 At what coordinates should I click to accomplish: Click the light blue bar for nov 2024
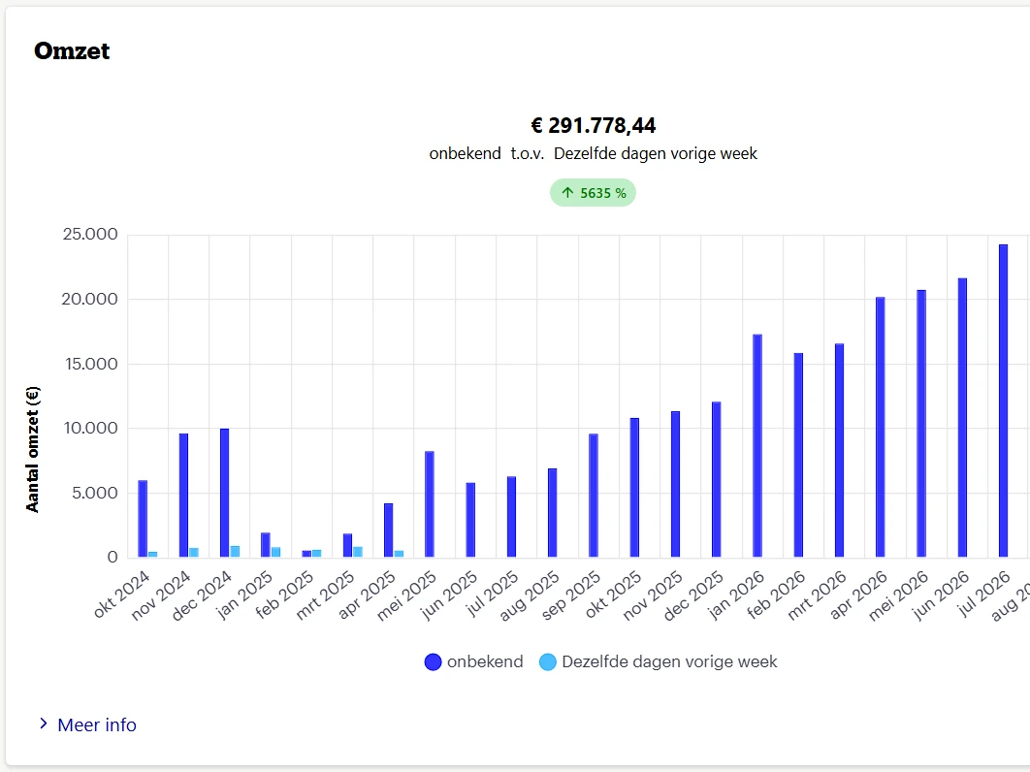194,553
